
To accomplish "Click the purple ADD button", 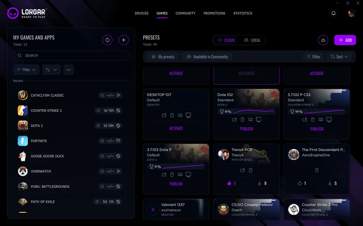I will point(345,40).
